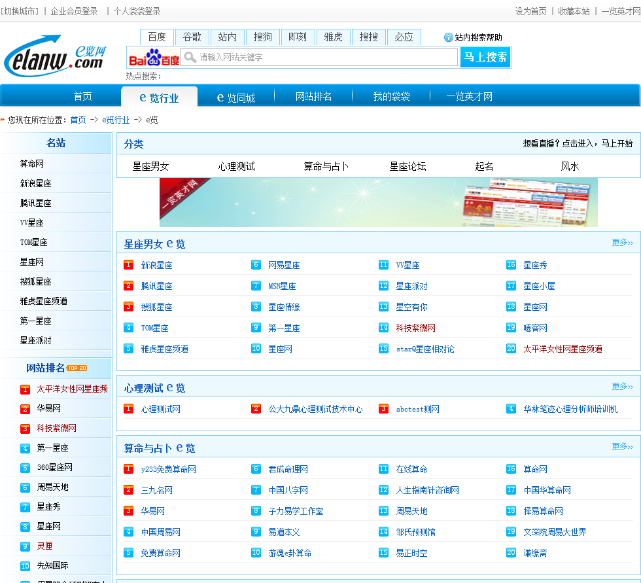
Task: Open the 一览英才网 navigation item
Action: (470, 96)
